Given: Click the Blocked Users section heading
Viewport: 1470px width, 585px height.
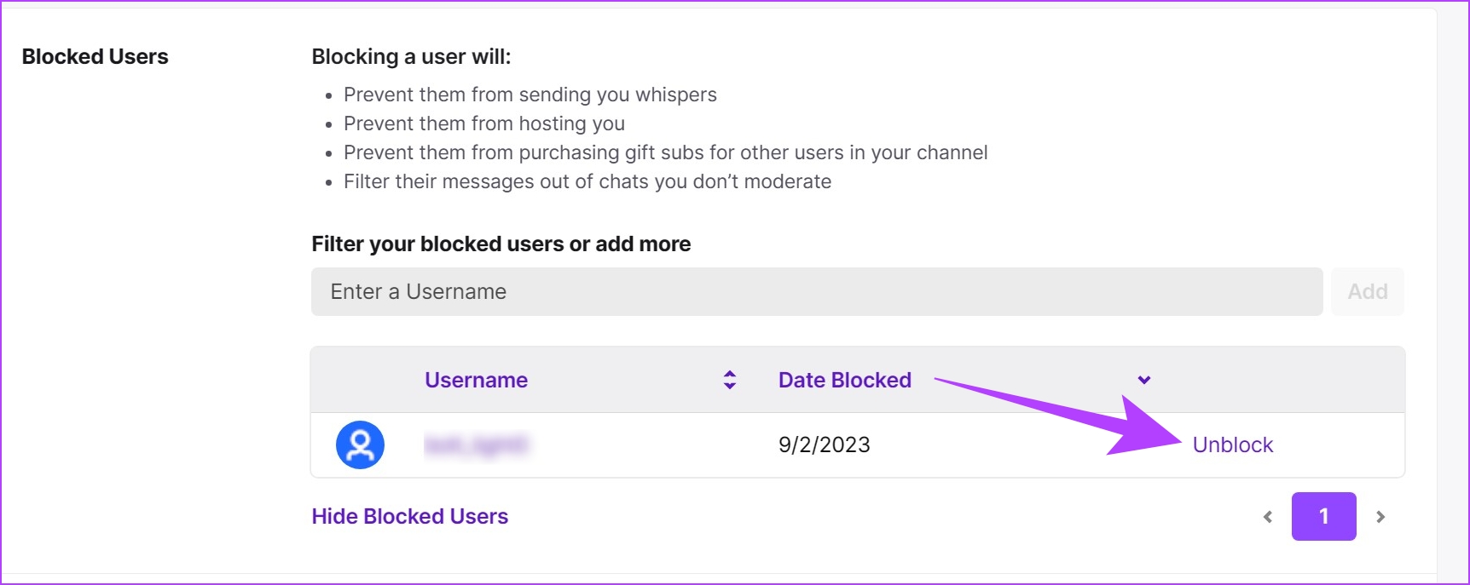Looking at the screenshot, I should (x=95, y=56).
